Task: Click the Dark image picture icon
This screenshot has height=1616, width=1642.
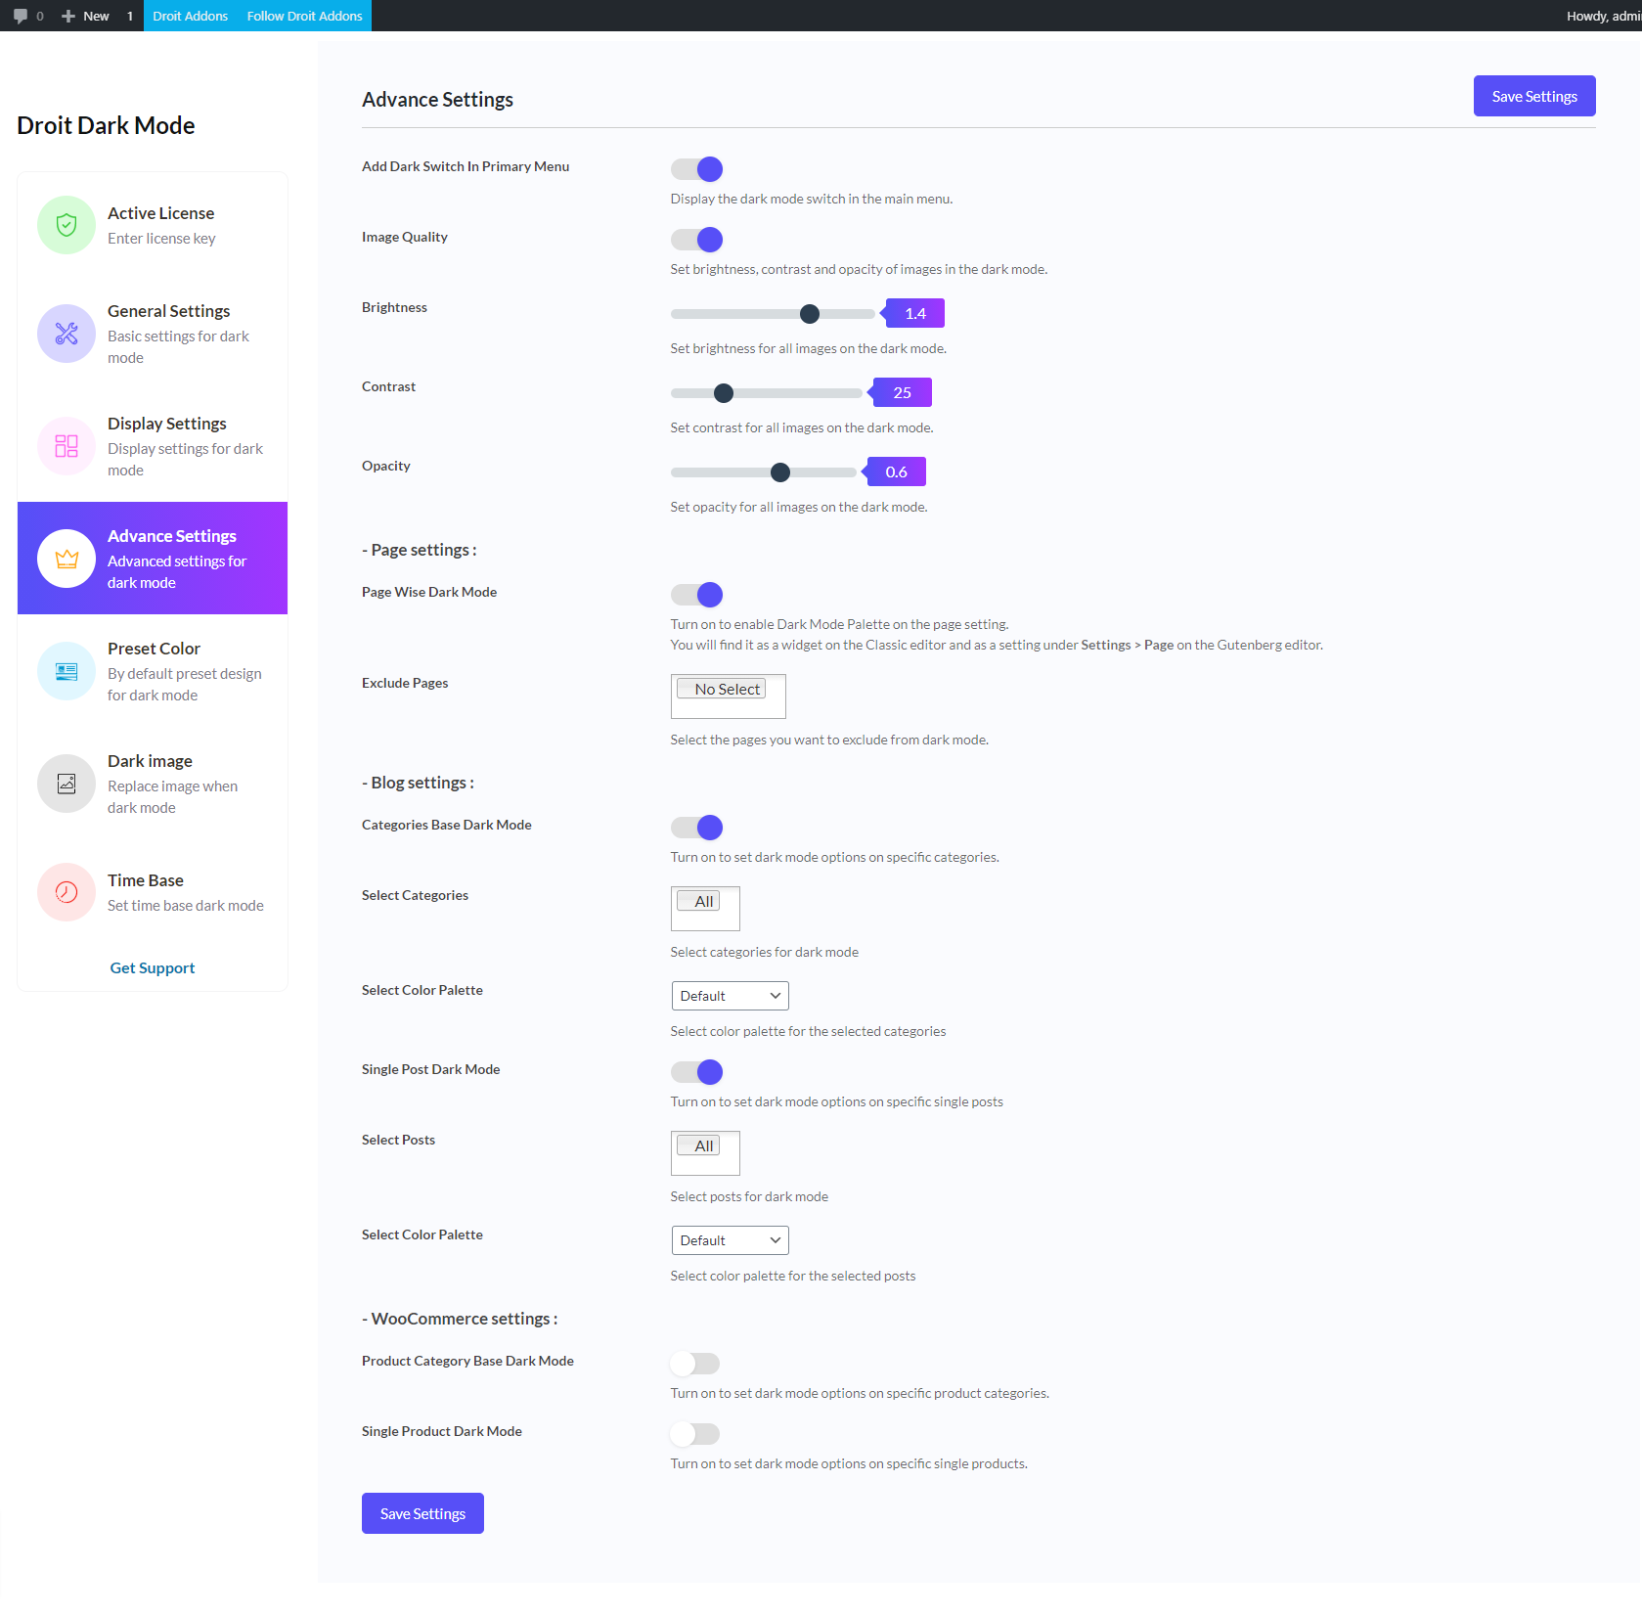Action: pyautogui.click(x=67, y=784)
